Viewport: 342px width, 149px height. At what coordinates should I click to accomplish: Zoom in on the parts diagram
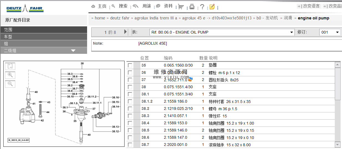(10, 75)
